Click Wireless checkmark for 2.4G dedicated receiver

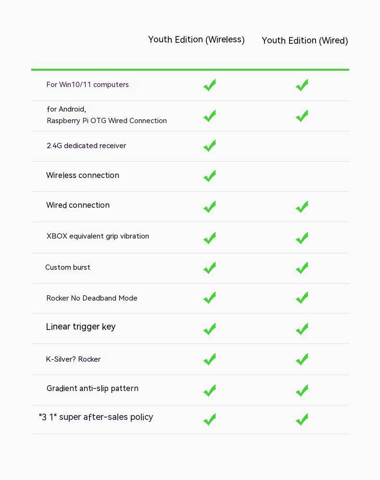tap(210, 146)
